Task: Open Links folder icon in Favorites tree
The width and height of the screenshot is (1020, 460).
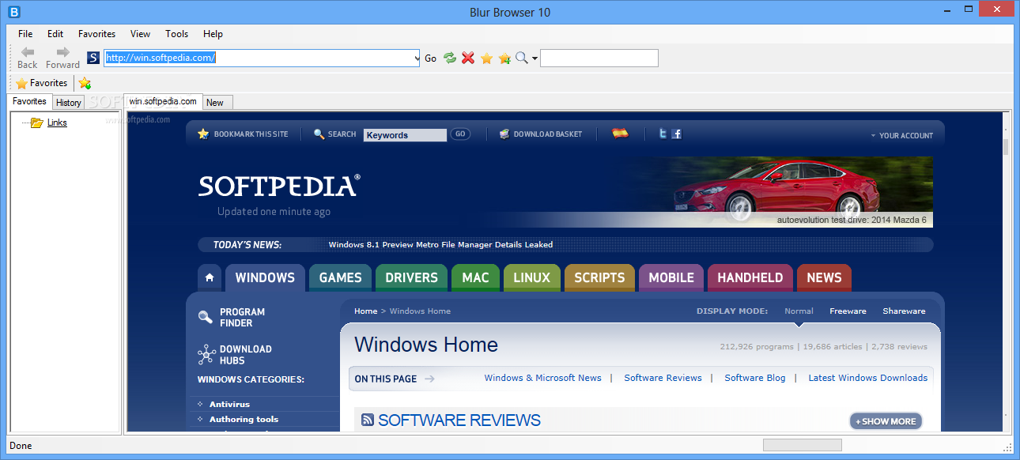Action: point(36,123)
